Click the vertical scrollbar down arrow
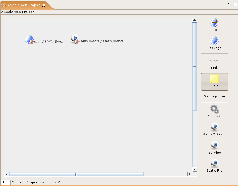Screen dimensions: 238x186 (194, 169)
